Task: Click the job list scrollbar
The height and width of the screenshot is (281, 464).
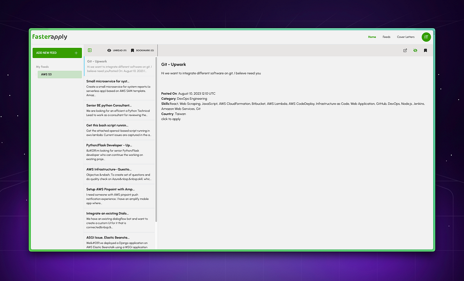Action: [156, 139]
